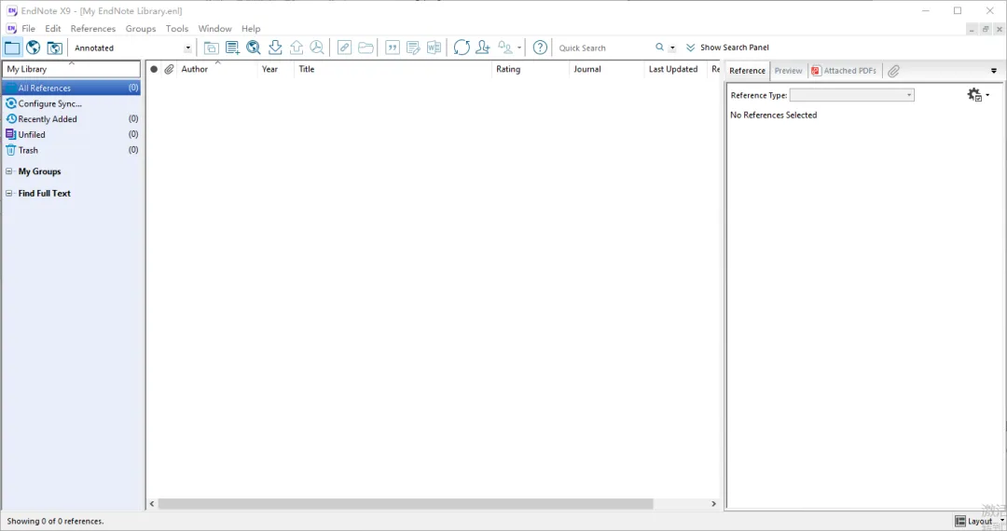Image resolution: width=1007 pixels, height=531 pixels.
Task: Sort by read/unread dot column
Action: 154,69
